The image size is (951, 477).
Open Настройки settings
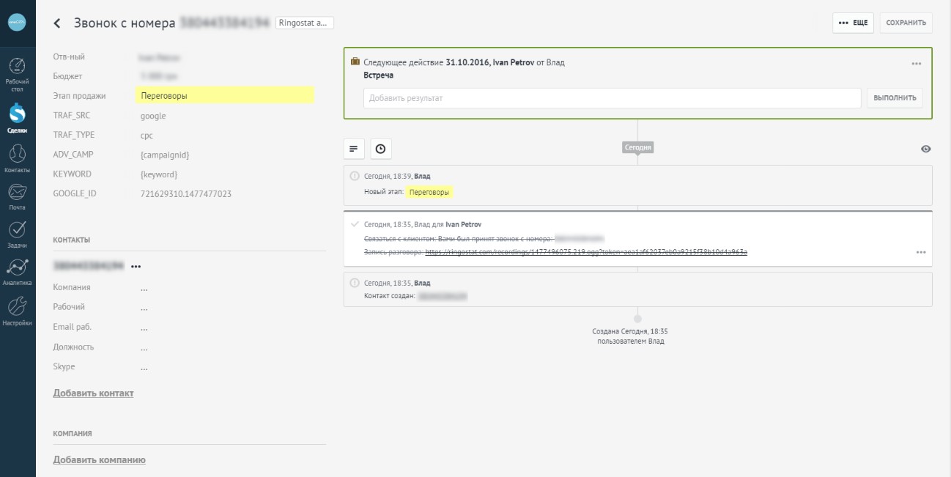click(18, 311)
